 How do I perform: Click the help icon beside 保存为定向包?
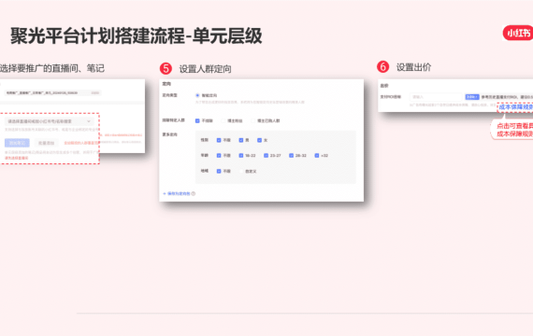point(193,193)
